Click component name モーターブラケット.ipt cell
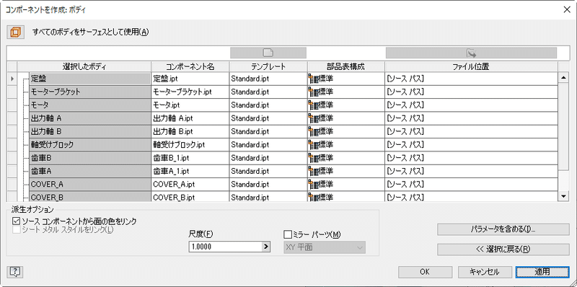 tap(190, 92)
